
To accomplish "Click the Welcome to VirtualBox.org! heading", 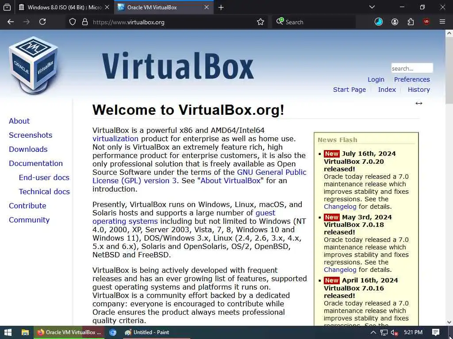I will [188, 110].
